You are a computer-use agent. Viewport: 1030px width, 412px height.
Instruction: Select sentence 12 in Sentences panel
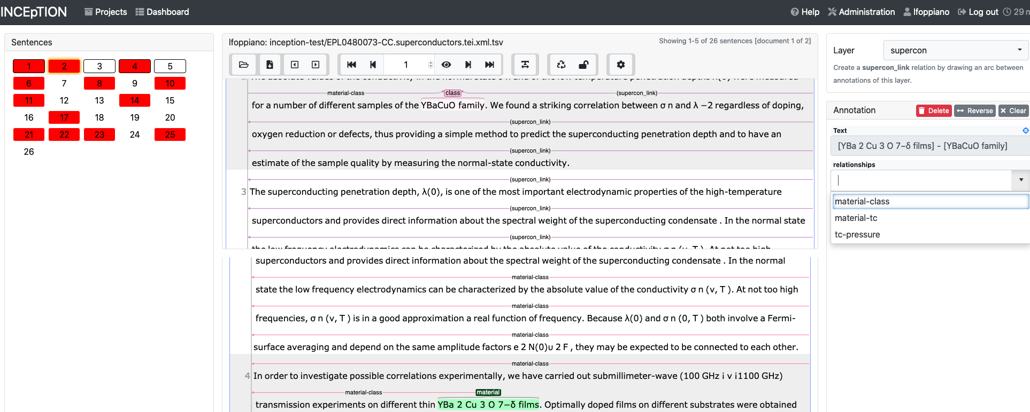click(x=64, y=100)
